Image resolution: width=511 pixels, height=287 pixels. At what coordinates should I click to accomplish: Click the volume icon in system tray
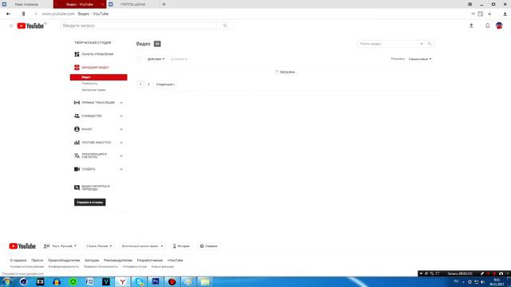click(482, 282)
